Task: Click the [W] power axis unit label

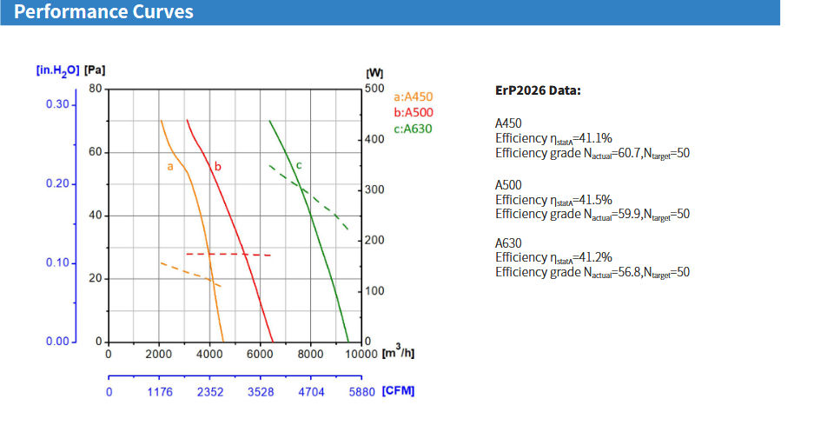Action: tap(375, 73)
